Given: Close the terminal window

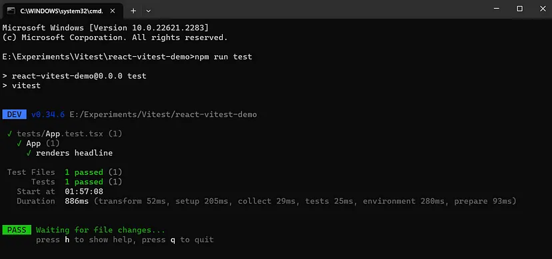Looking at the screenshot, I should [543, 9].
